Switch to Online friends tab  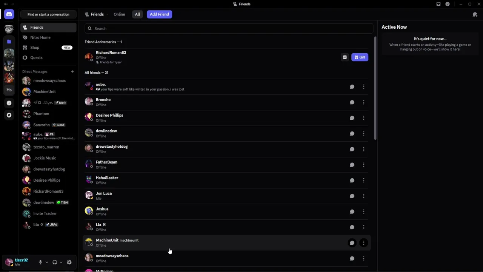point(119,14)
